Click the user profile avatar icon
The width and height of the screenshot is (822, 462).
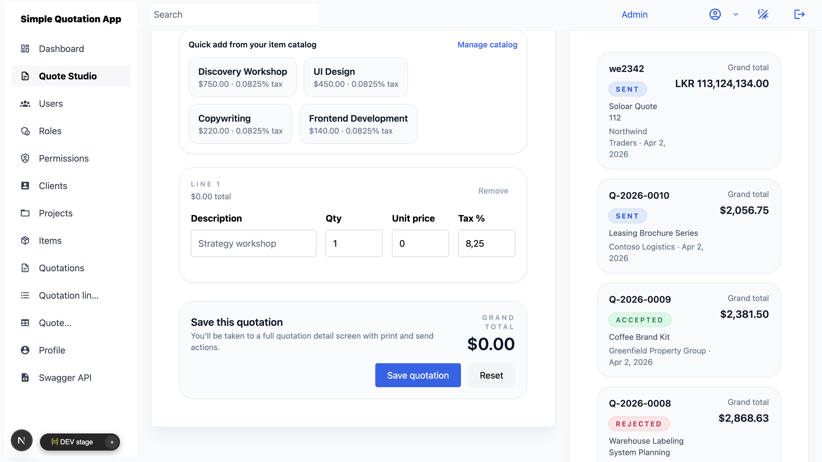(x=715, y=14)
